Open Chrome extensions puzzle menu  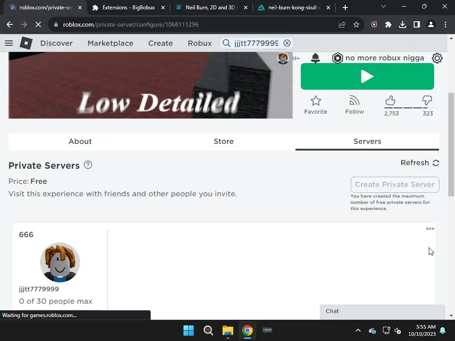[x=388, y=25]
